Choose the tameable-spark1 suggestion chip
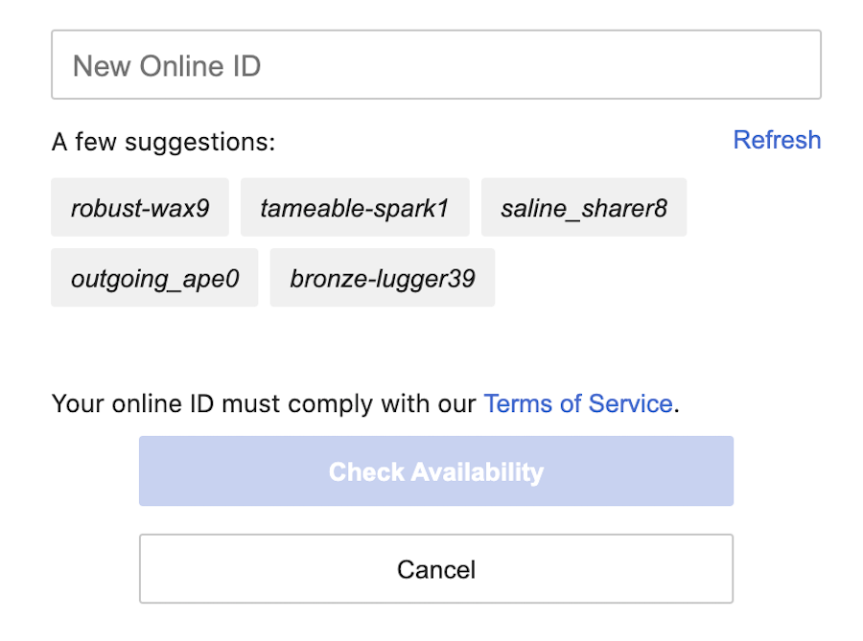 355,207
